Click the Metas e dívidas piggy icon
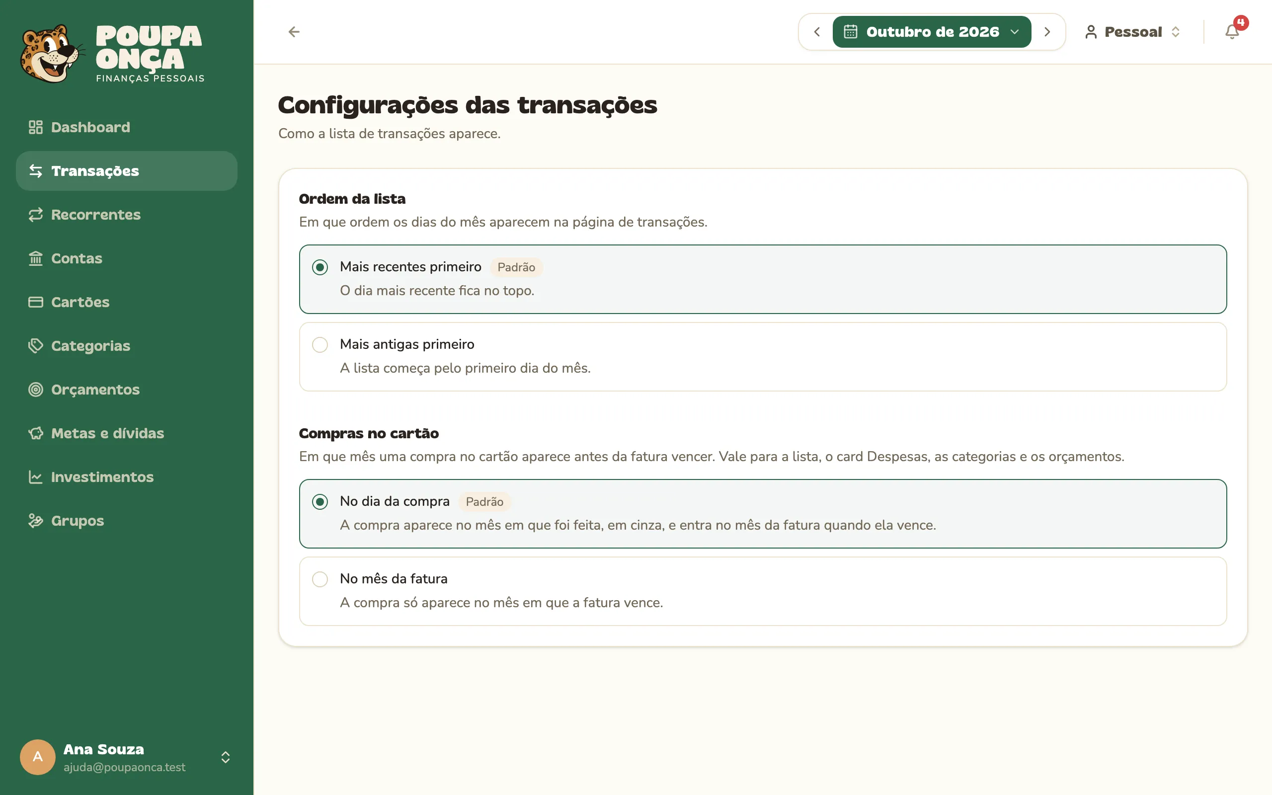Image resolution: width=1272 pixels, height=795 pixels. tap(36, 433)
